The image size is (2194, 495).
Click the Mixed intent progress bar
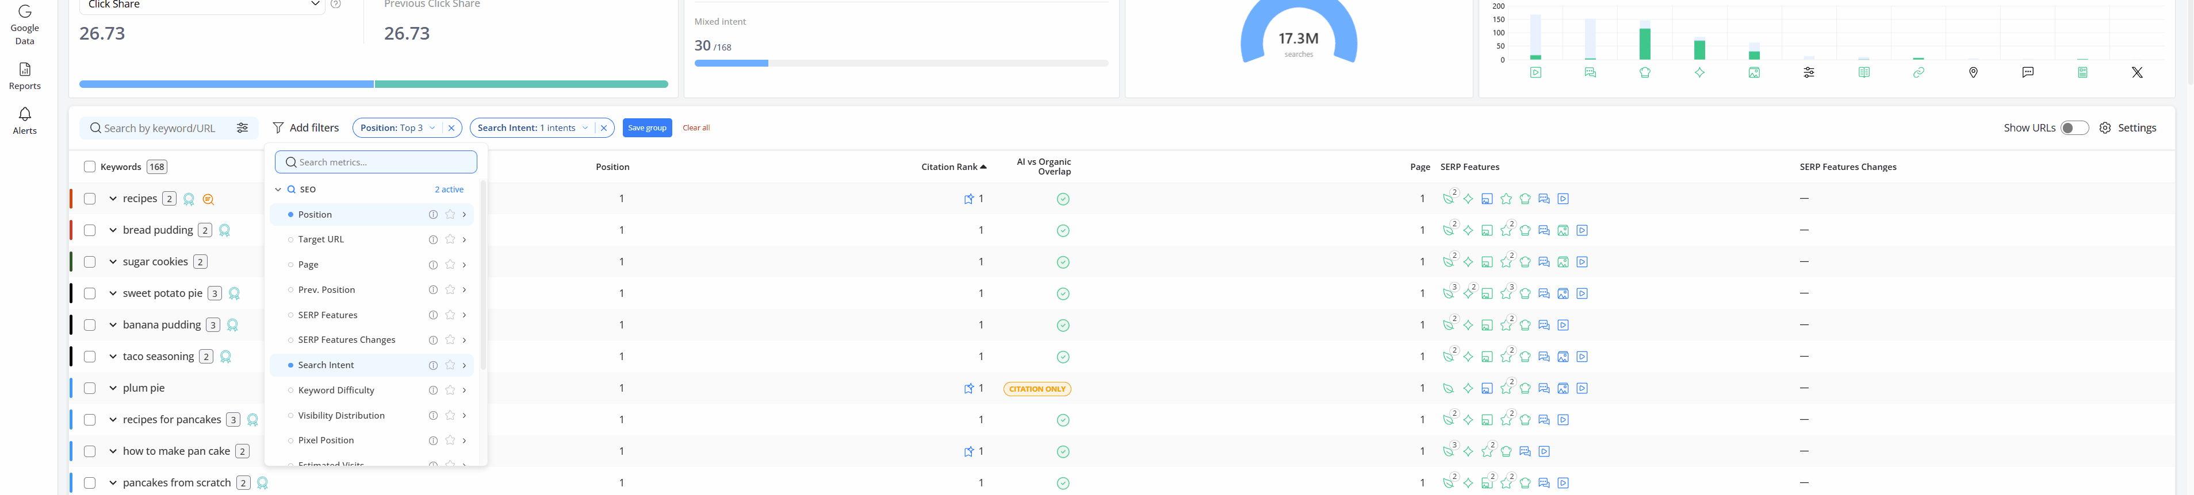[x=901, y=63]
